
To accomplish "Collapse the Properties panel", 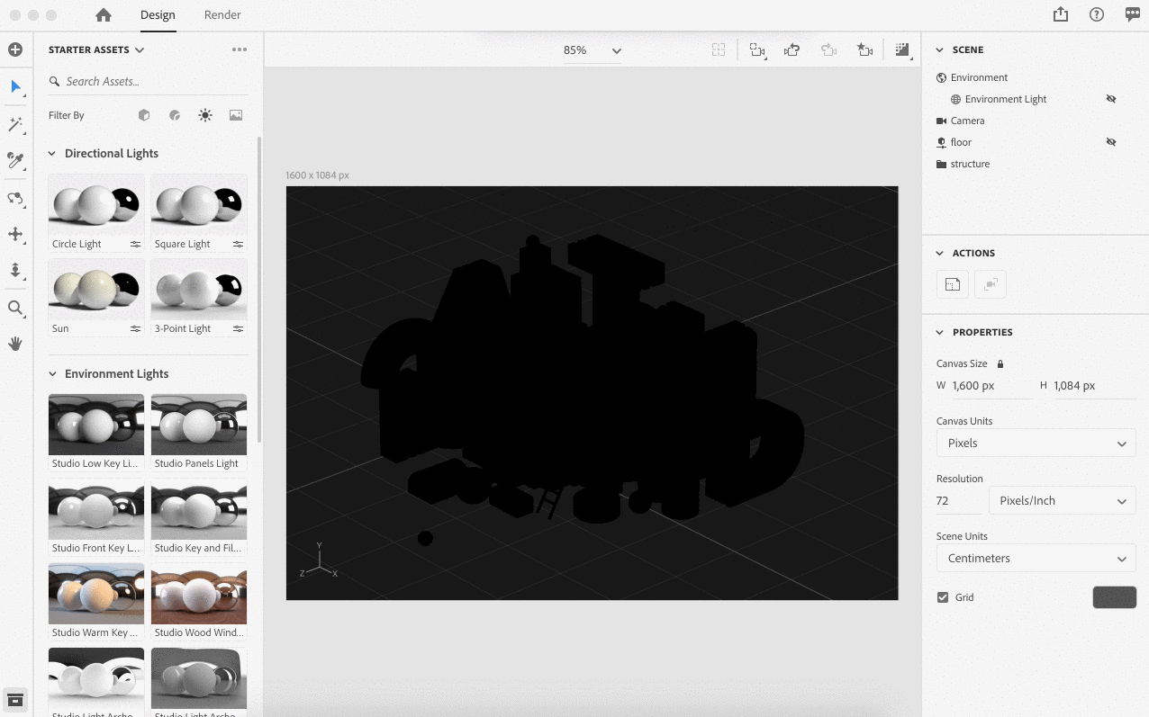I will pyautogui.click(x=940, y=333).
